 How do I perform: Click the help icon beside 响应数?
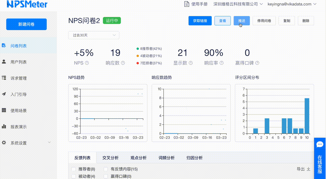[123, 63]
